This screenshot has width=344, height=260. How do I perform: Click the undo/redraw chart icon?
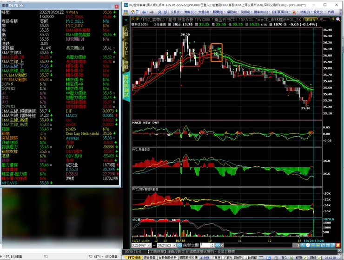click(323, 245)
